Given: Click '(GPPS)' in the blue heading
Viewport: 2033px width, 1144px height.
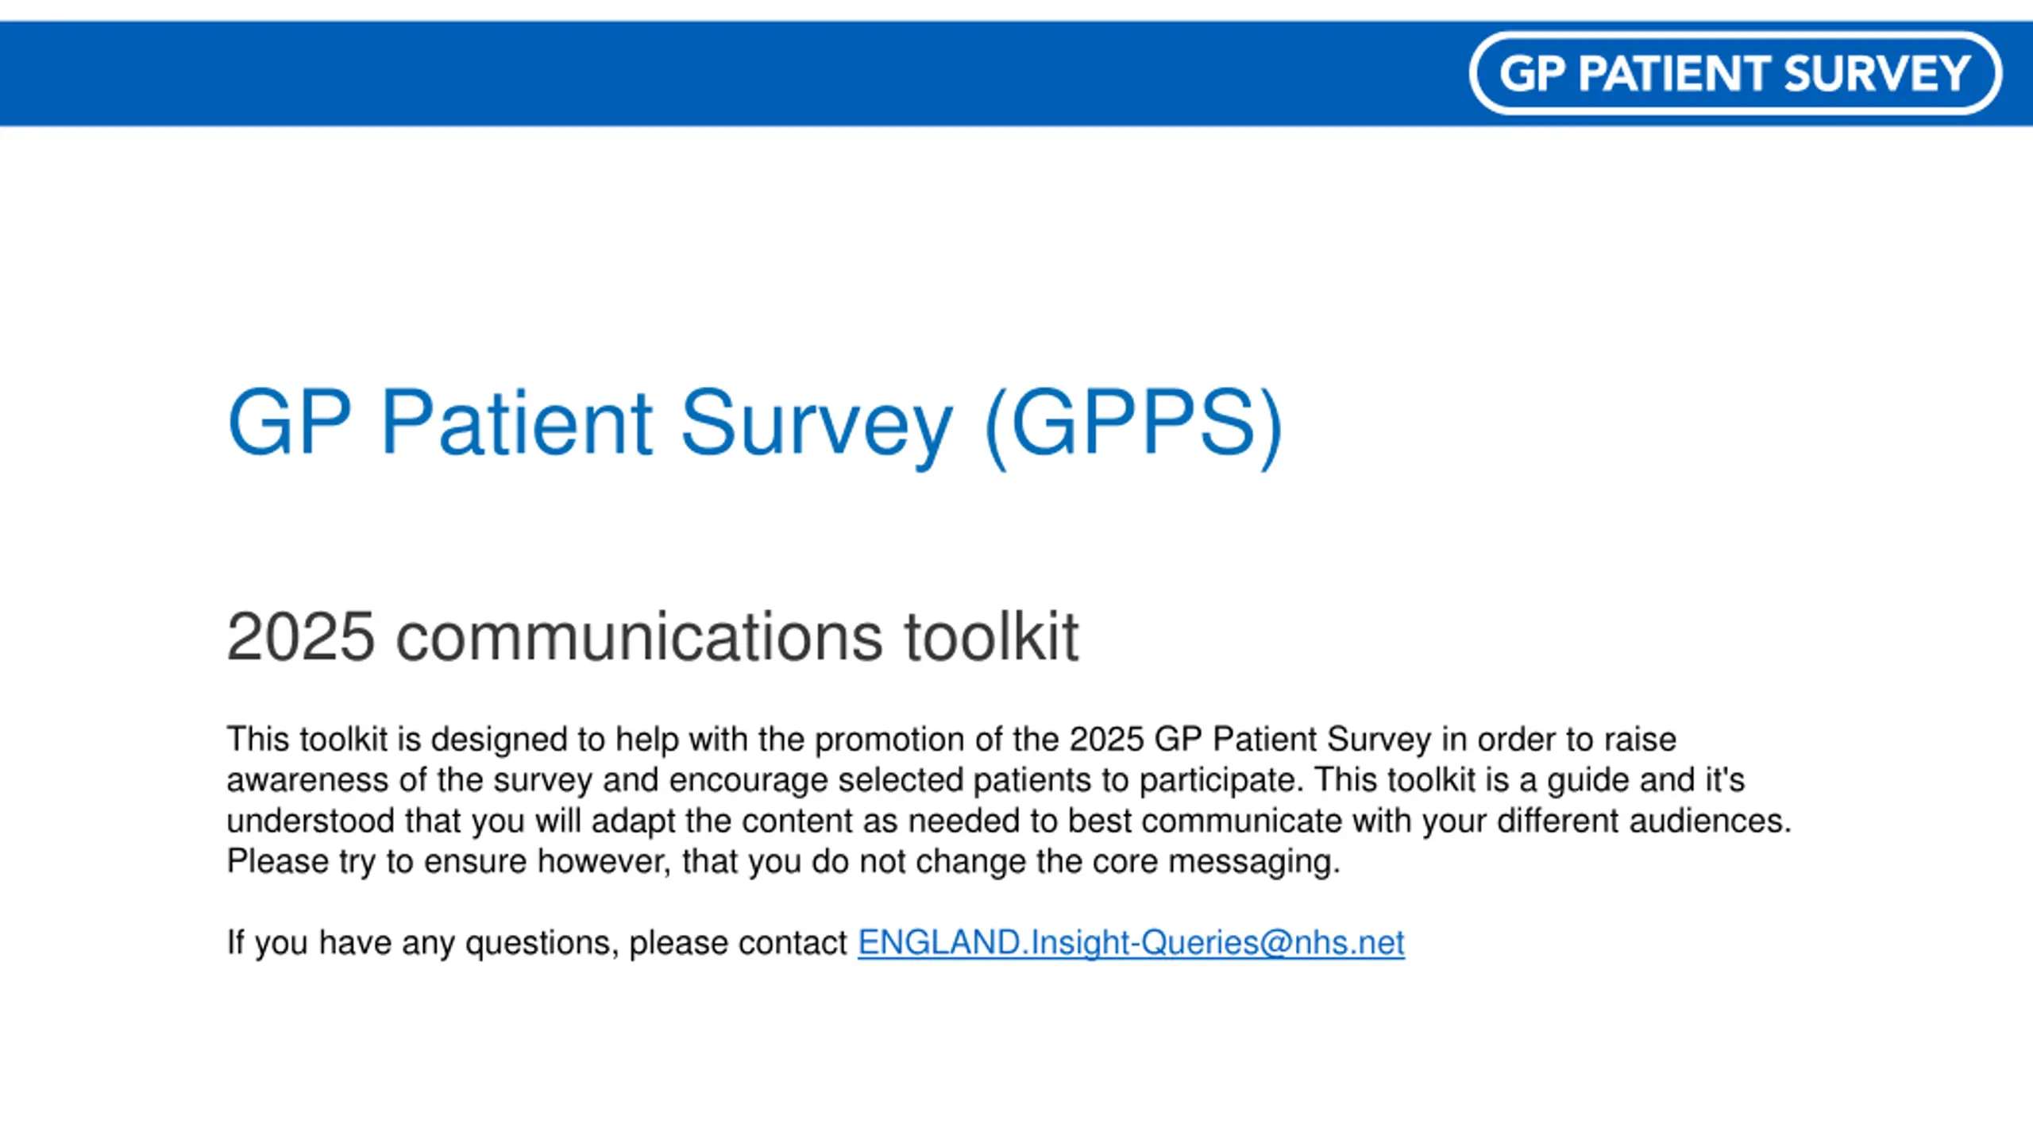Looking at the screenshot, I should pyautogui.click(x=1133, y=426).
